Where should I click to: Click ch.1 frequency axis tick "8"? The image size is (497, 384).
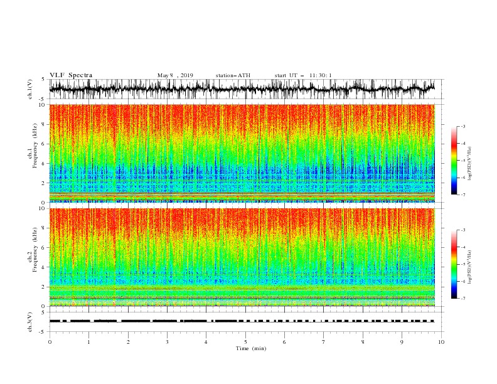coord(43,124)
